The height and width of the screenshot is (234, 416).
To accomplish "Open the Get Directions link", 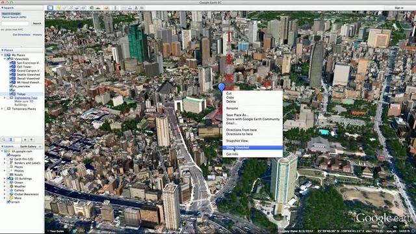I will point(21,34).
